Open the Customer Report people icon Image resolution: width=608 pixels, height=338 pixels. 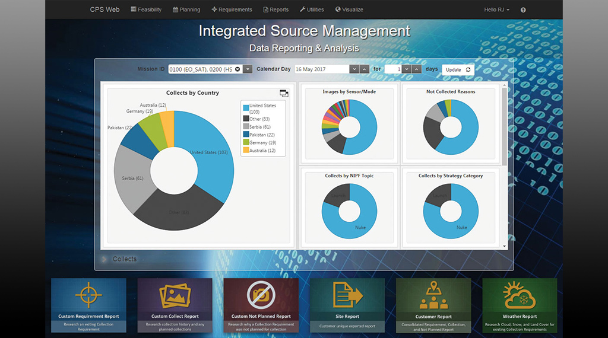433,295
